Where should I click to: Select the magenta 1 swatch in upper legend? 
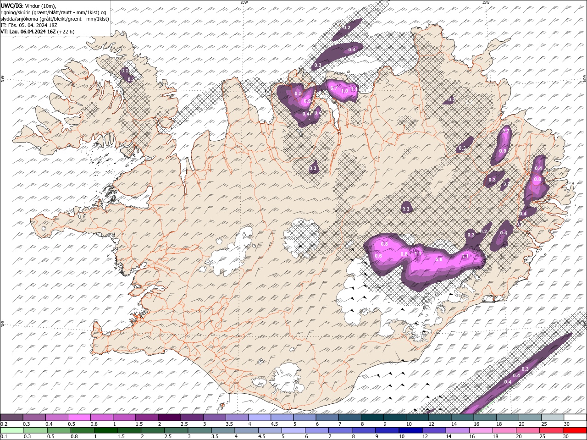coord(125,418)
